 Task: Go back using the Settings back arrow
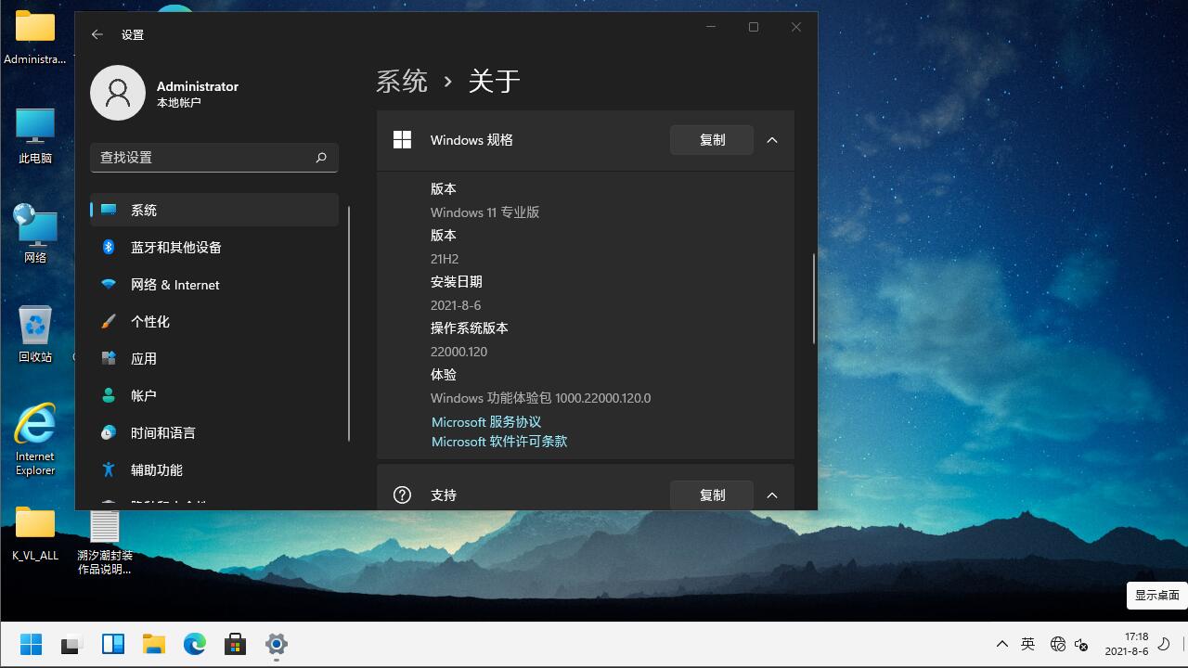(97, 34)
